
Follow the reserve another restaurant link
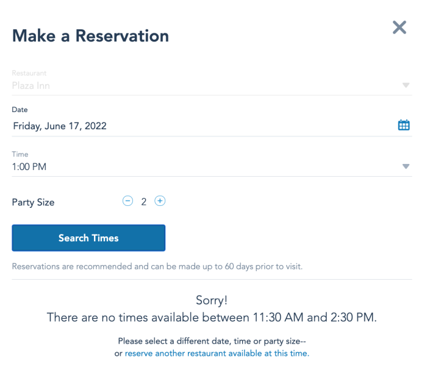click(217, 353)
